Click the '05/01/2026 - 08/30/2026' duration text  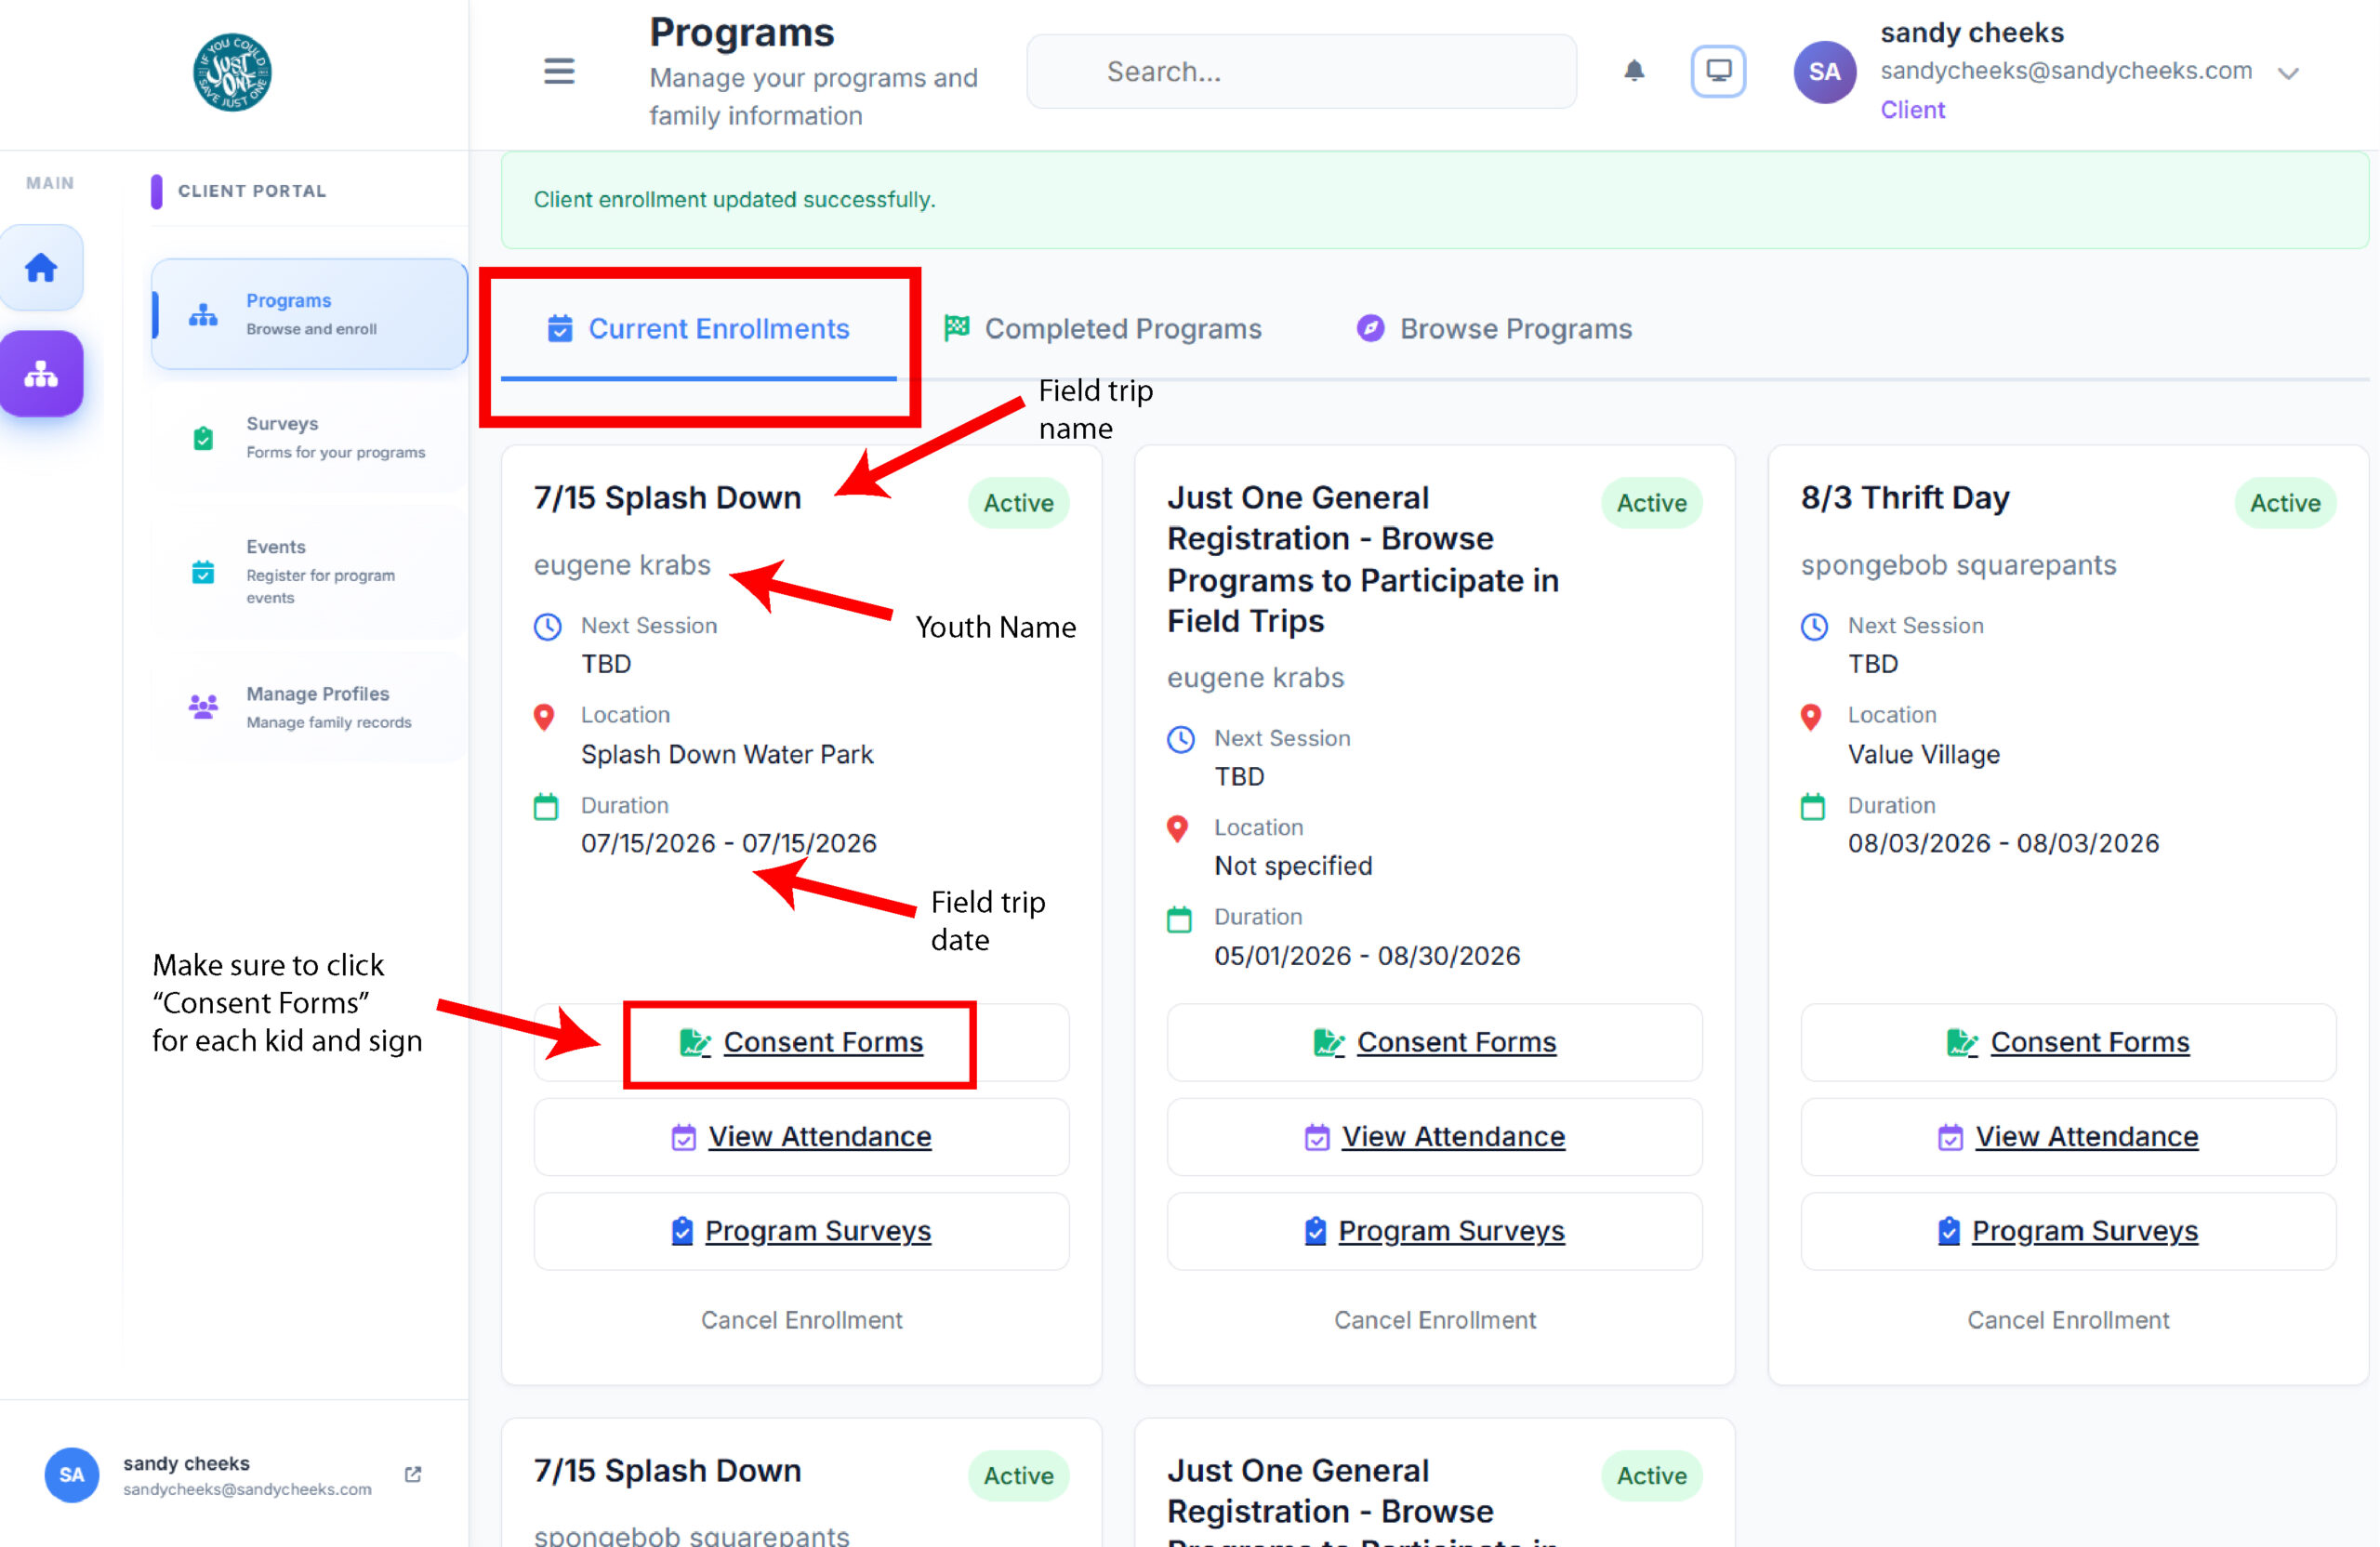click(1367, 955)
